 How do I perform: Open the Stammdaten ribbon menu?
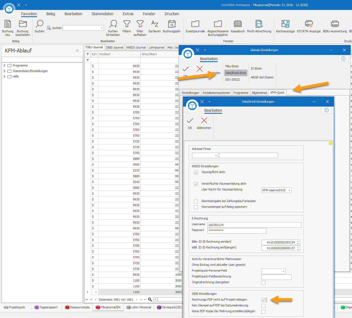coord(102,14)
